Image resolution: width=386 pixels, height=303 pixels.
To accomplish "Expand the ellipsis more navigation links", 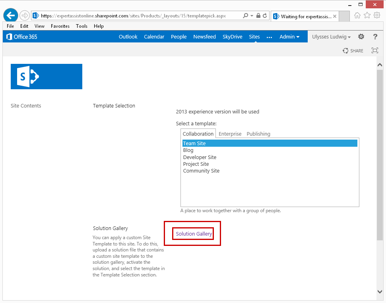I will pos(269,37).
